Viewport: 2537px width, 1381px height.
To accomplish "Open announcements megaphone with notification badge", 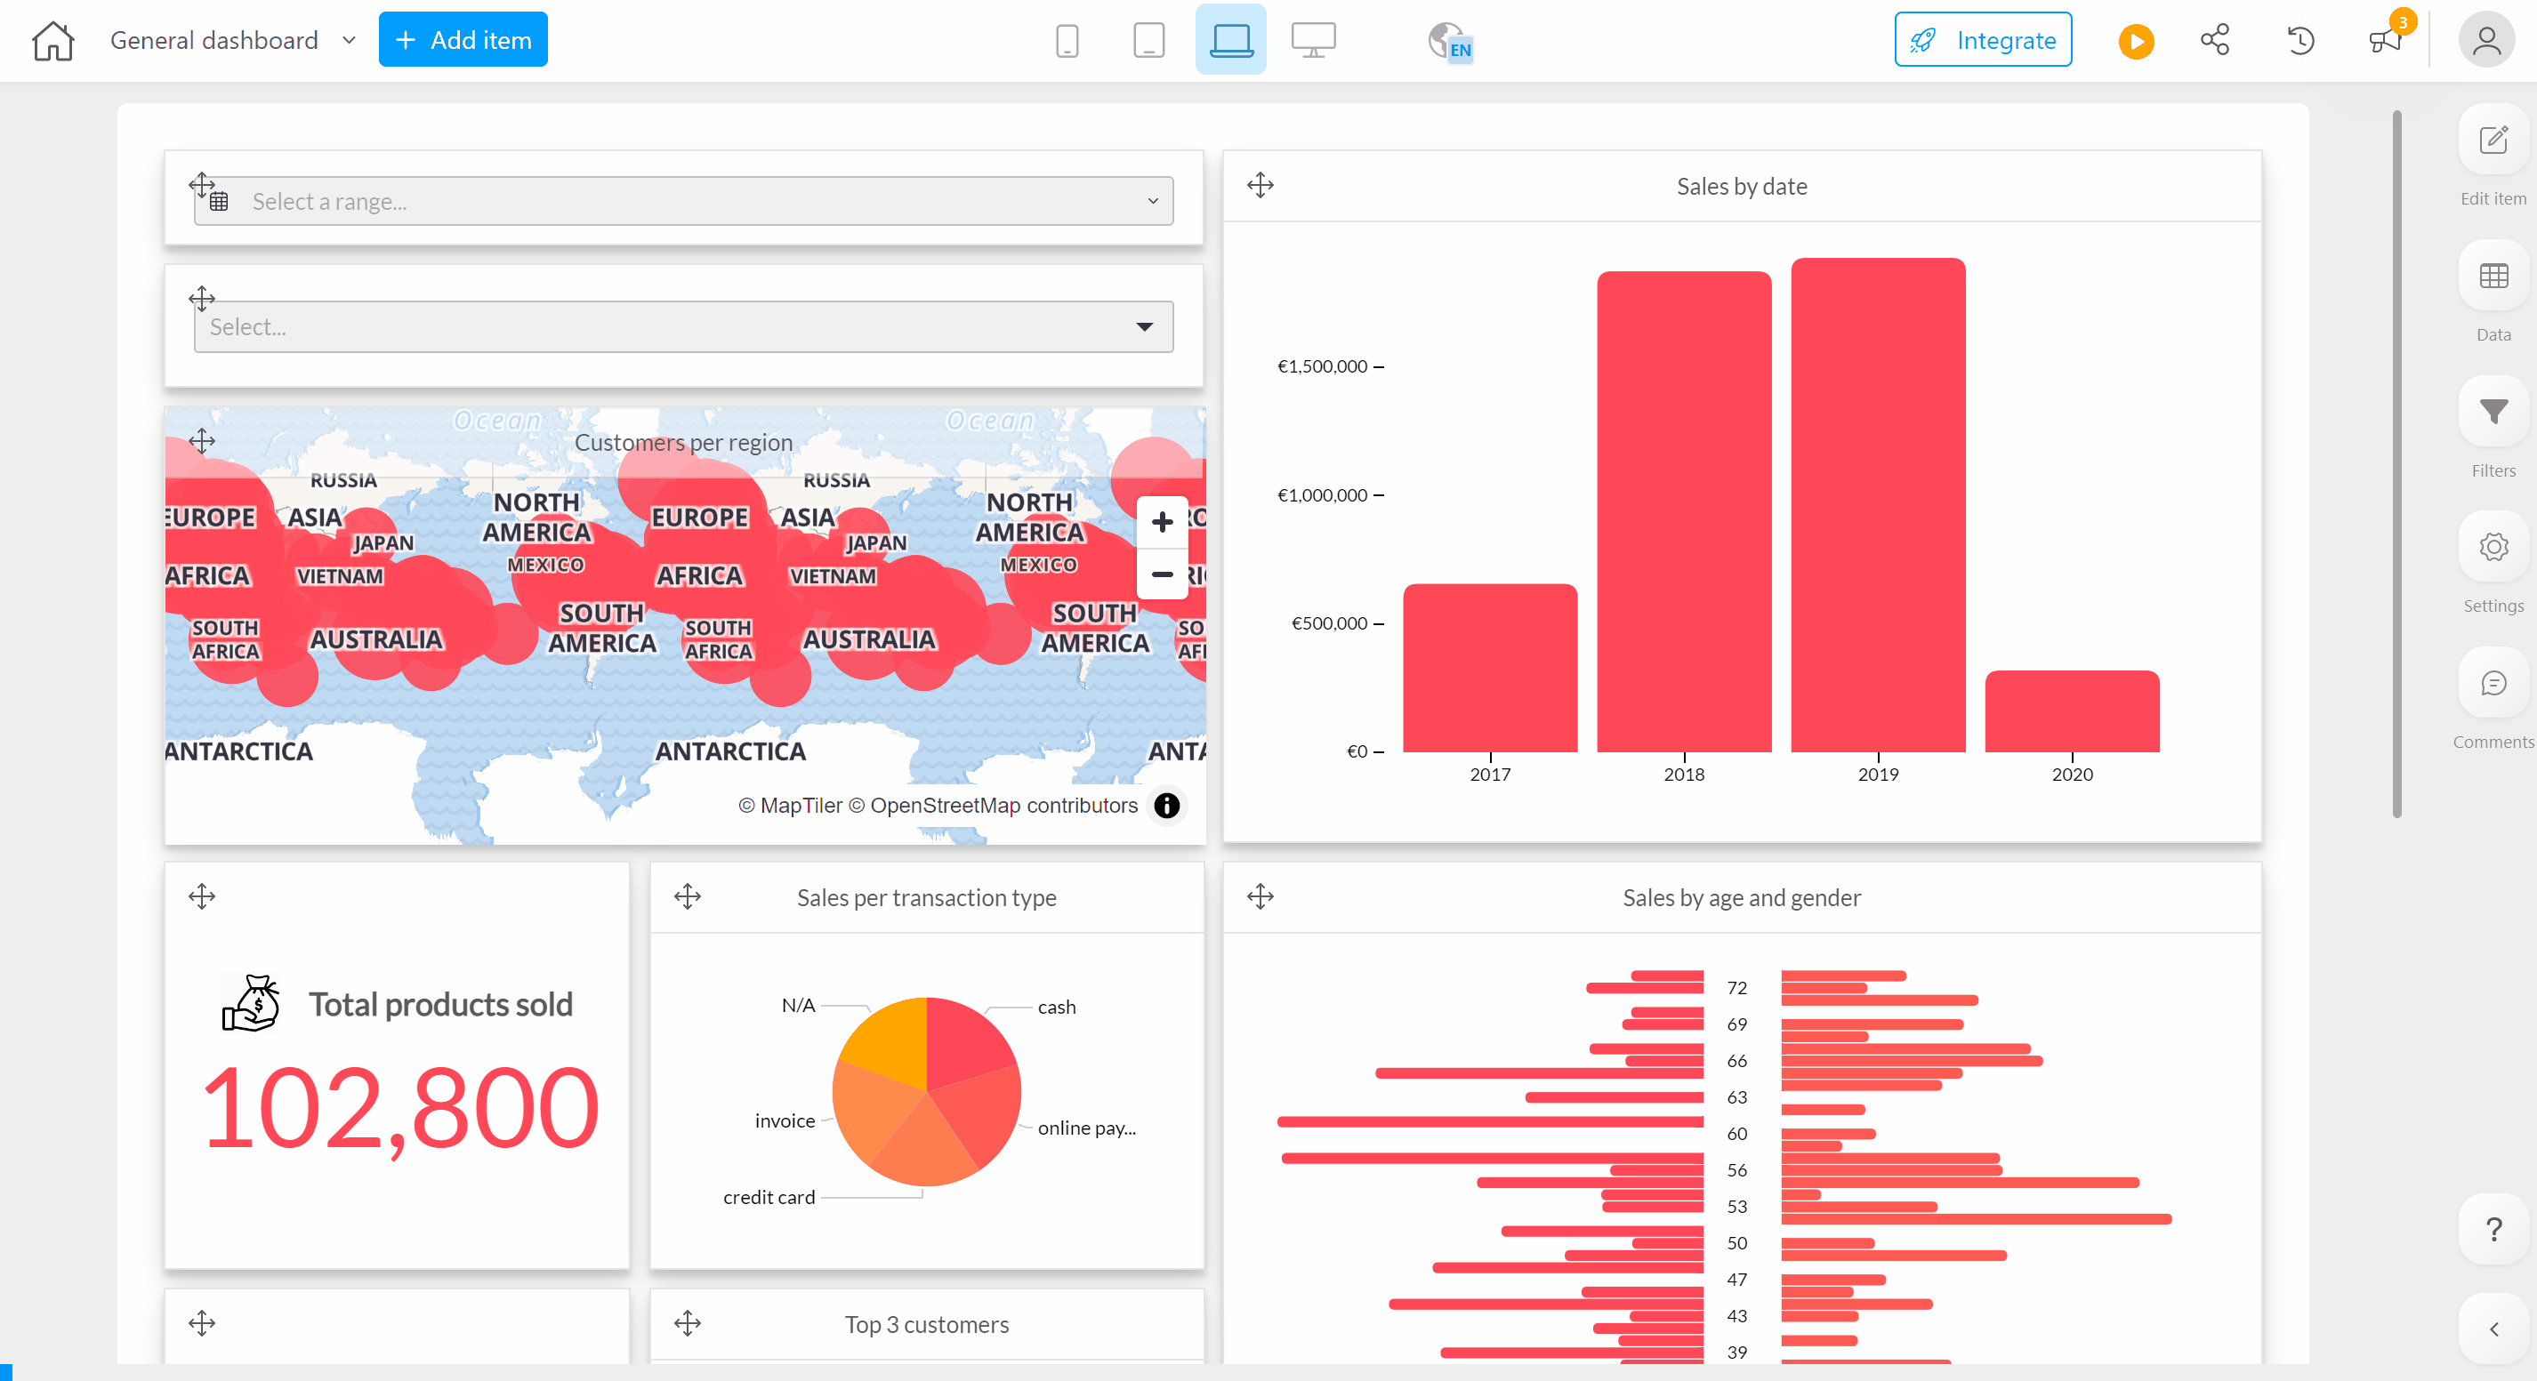I will pos(2386,40).
